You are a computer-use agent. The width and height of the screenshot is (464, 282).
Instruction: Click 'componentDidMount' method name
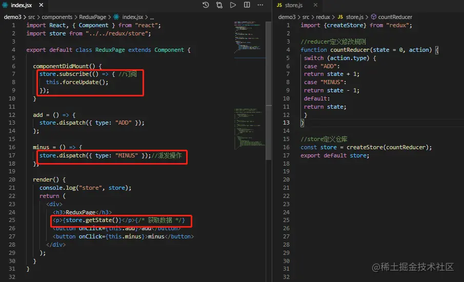(x=61, y=66)
